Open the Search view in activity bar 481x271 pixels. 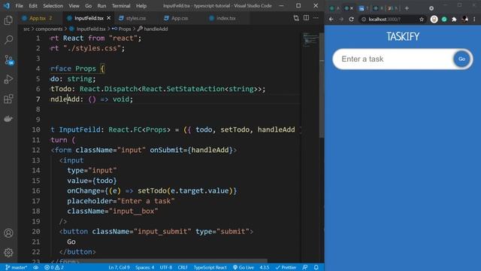click(x=8, y=40)
